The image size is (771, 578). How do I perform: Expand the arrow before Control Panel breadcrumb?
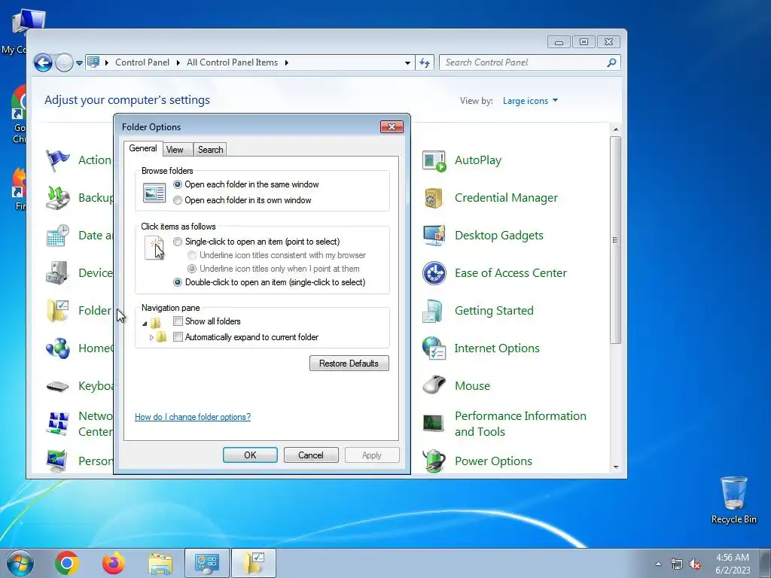pyautogui.click(x=106, y=63)
